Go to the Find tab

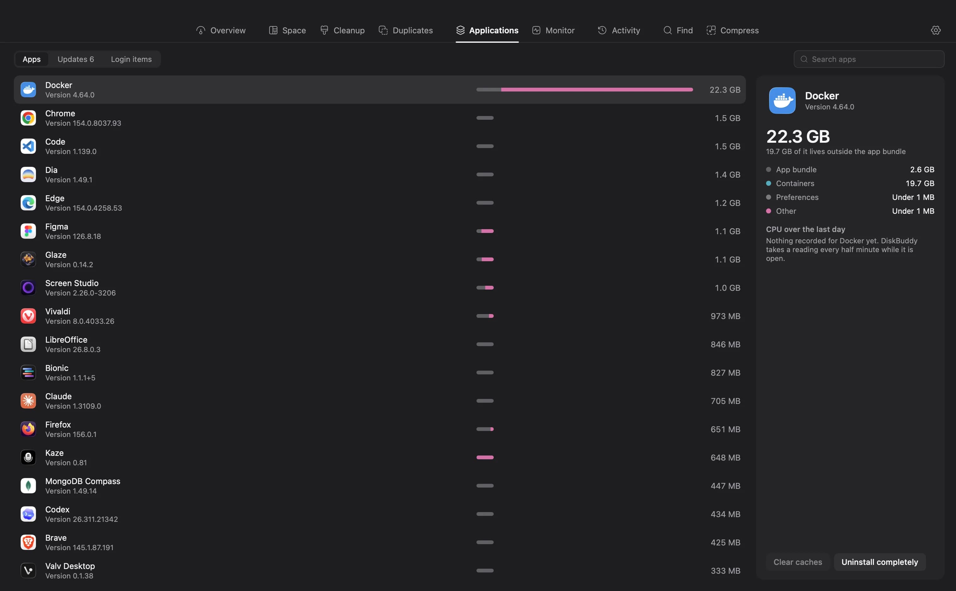678,30
